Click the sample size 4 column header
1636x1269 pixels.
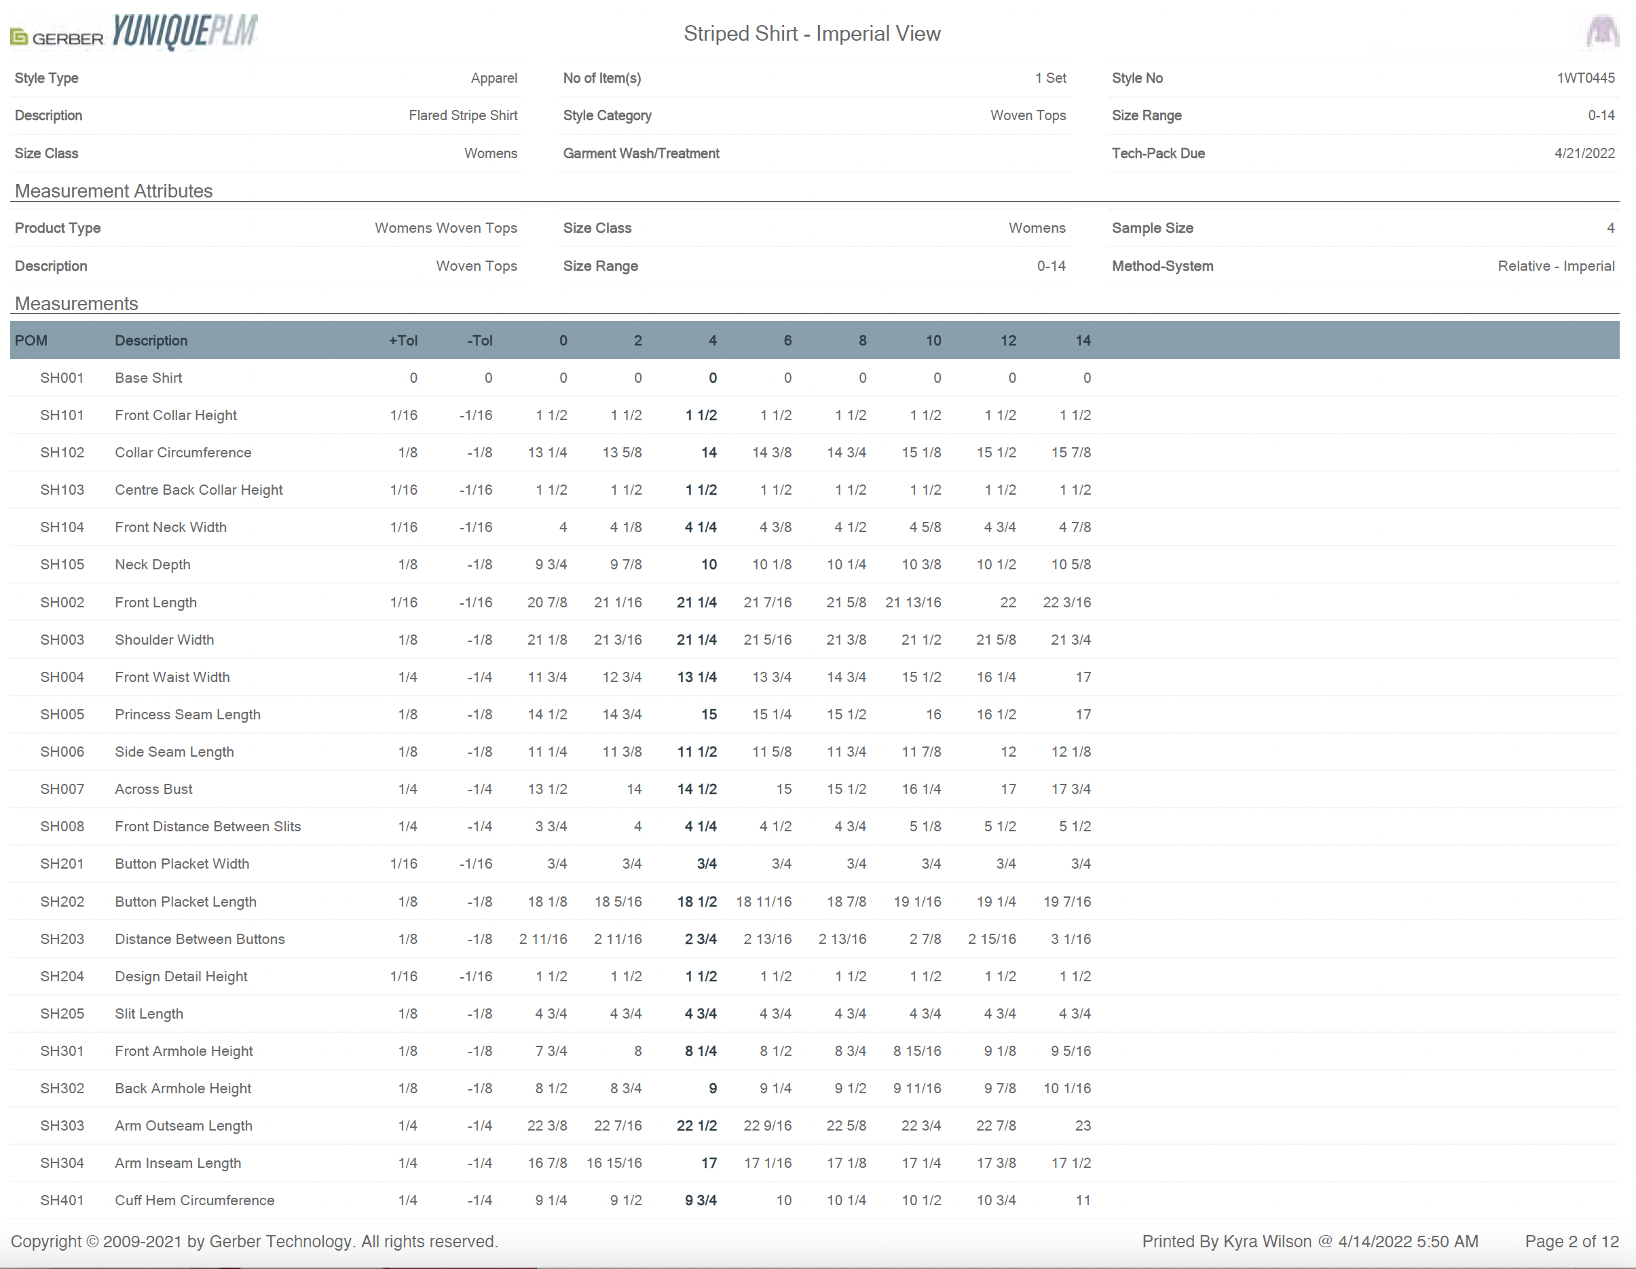pyautogui.click(x=711, y=341)
